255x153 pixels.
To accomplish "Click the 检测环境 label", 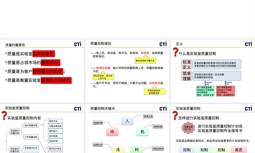I will [98, 123].
